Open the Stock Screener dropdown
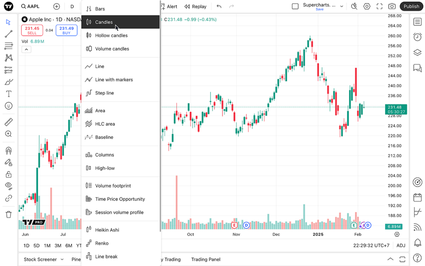Screen dimensions: 425x266 click(43, 259)
